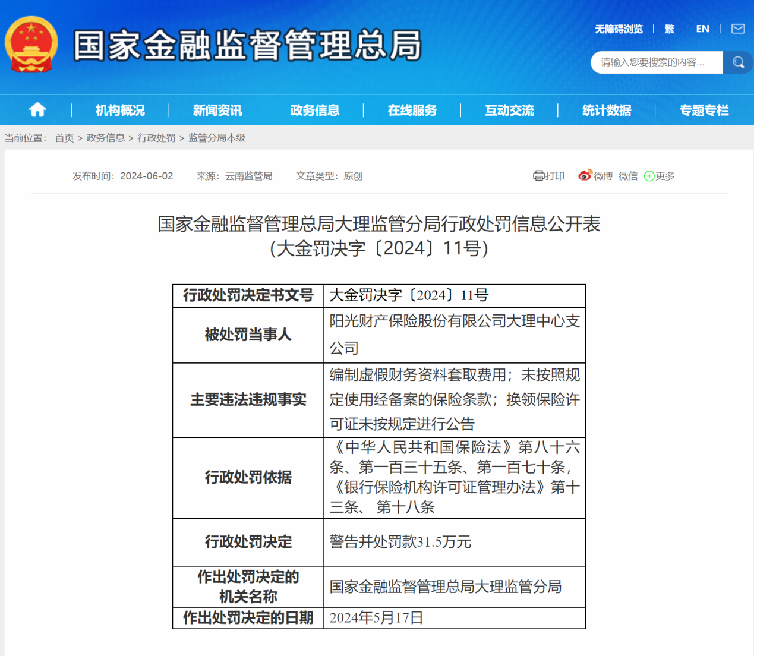Viewport: 757px width, 659px height.
Task: Open 政务信息 menu
Action: (x=316, y=111)
